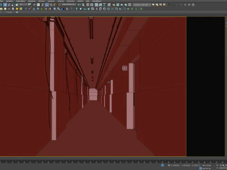Click the Previous Frame button

point(220,165)
